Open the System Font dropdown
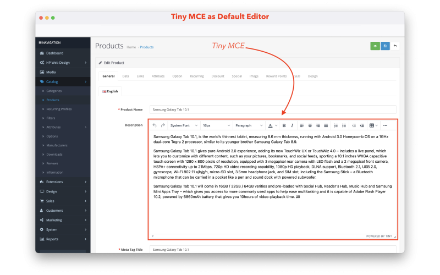Viewport: 440px width, 275px height. 184,125
